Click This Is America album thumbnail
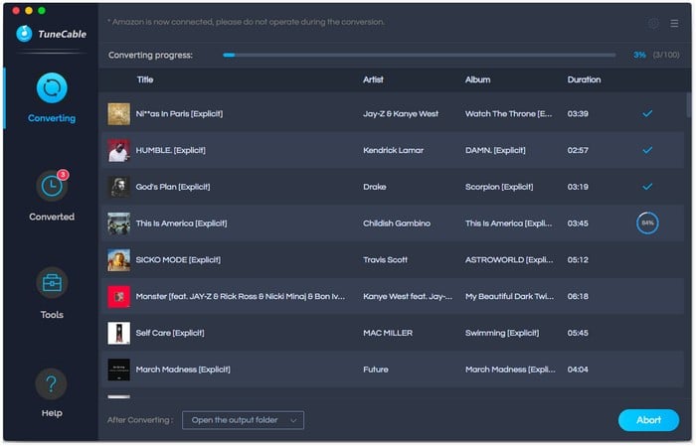Image resolution: width=696 pixels, height=446 pixels. point(119,223)
